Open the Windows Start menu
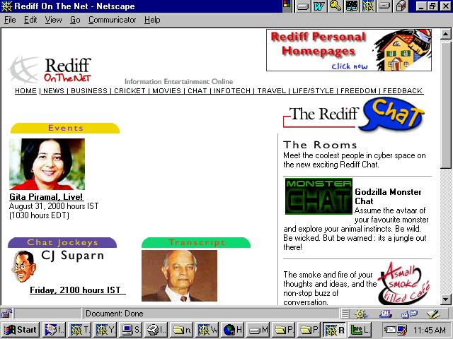Screen dimensions: 453x339 [x=20, y=330]
